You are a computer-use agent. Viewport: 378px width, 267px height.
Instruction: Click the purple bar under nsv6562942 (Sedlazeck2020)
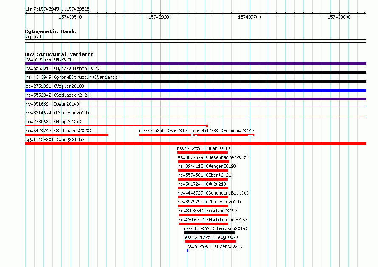(x=195, y=99)
